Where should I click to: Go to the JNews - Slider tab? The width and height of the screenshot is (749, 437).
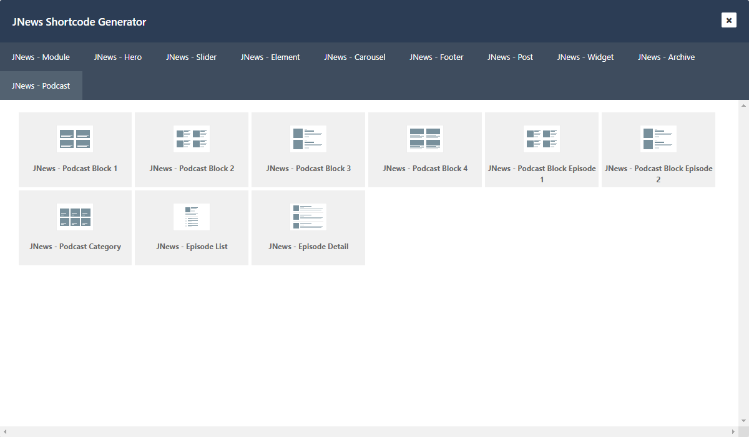coord(191,57)
